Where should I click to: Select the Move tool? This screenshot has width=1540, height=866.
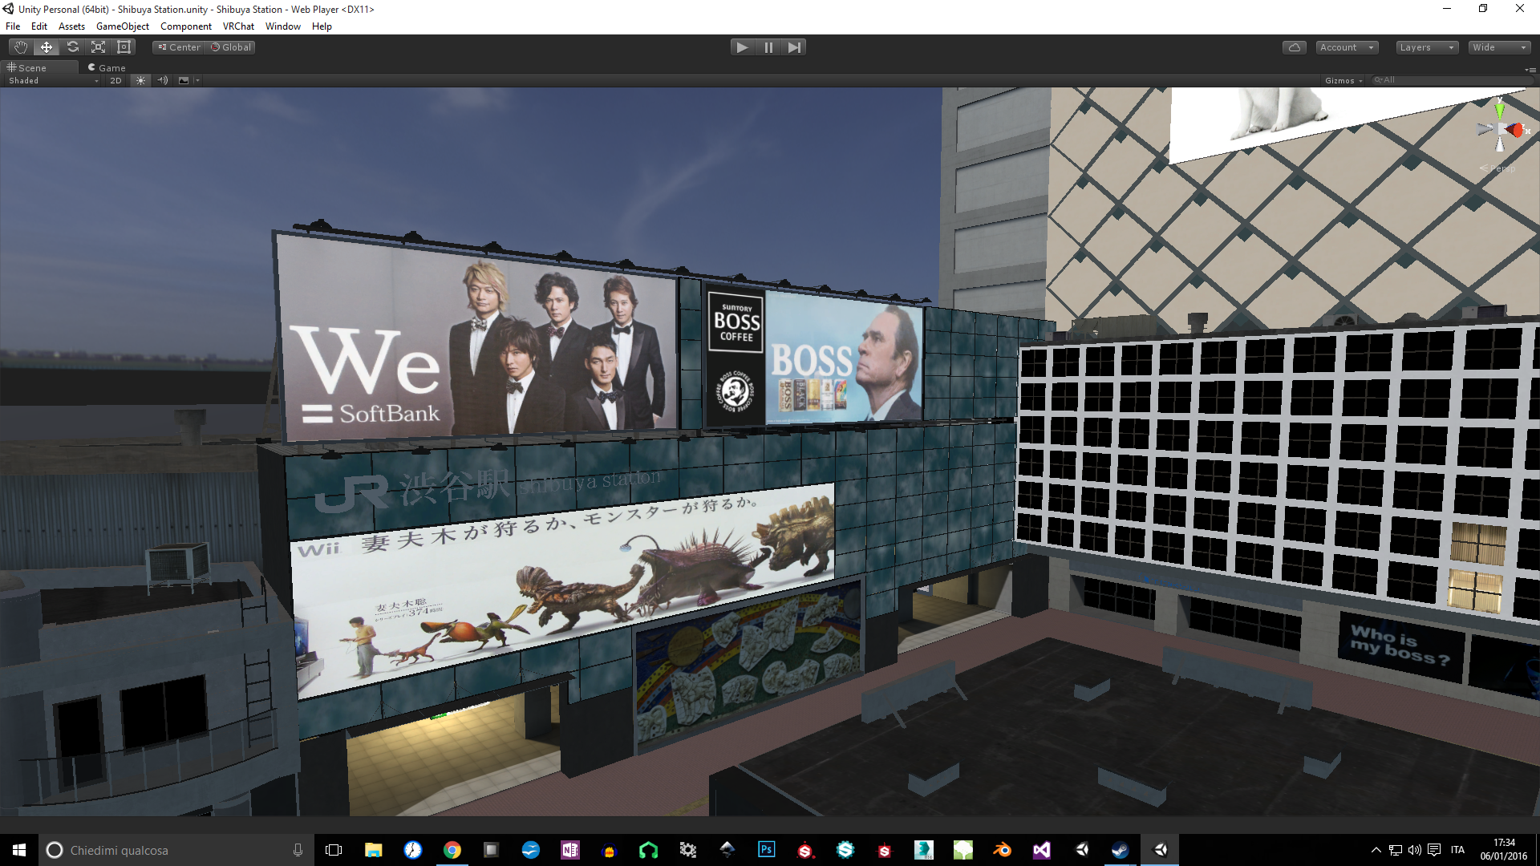[x=47, y=47]
